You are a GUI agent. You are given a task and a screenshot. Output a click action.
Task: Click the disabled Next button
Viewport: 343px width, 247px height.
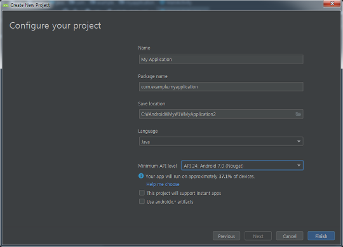[x=258, y=236]
